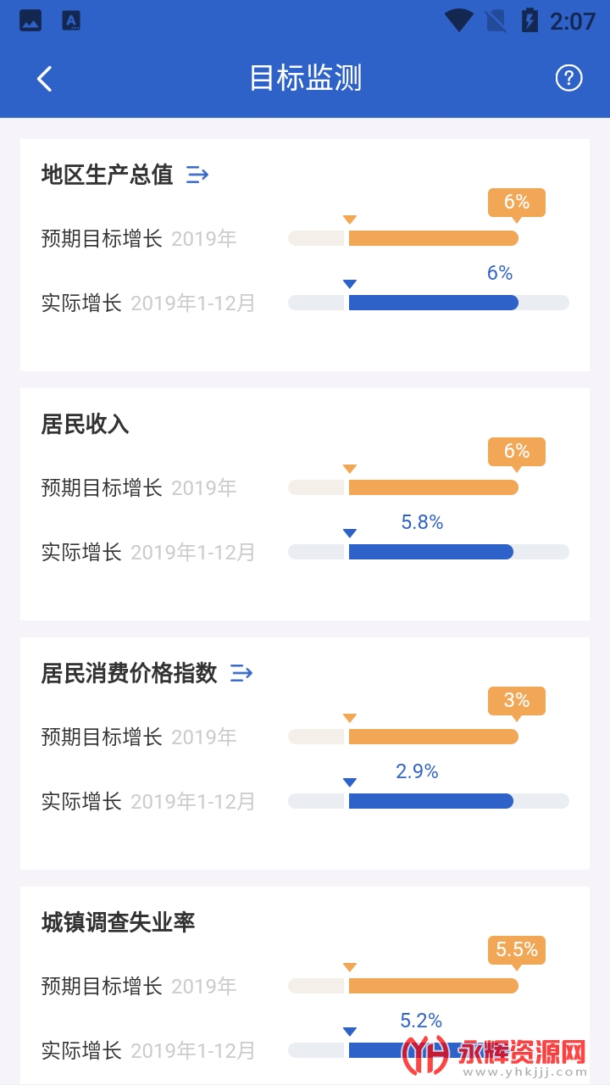610x1085 pixels.
Task: Select the 居民收入 card title
Action: pos(85,424)
